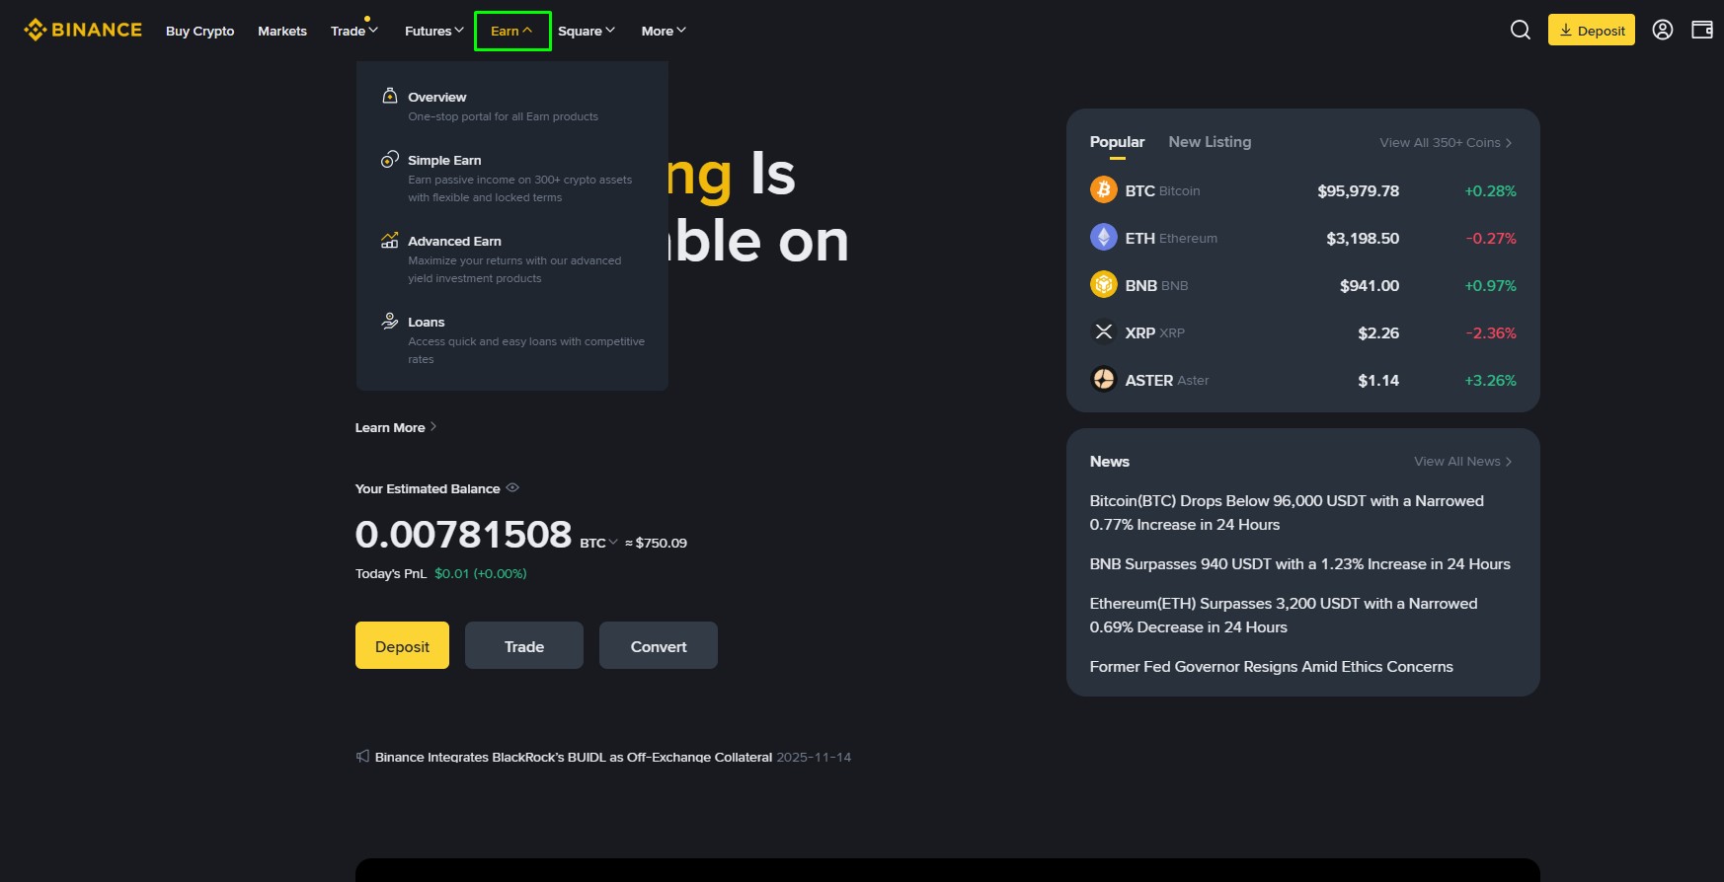Click the Advanced Earn chart icon
The width and height of the screenshot is (1724, 882).
[390, 240]
